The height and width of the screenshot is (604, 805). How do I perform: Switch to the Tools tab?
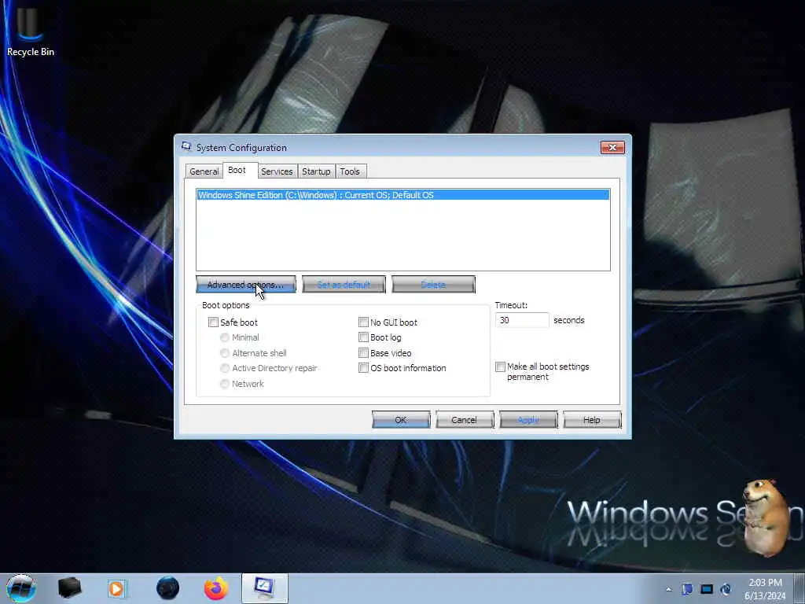coord(350,171)
